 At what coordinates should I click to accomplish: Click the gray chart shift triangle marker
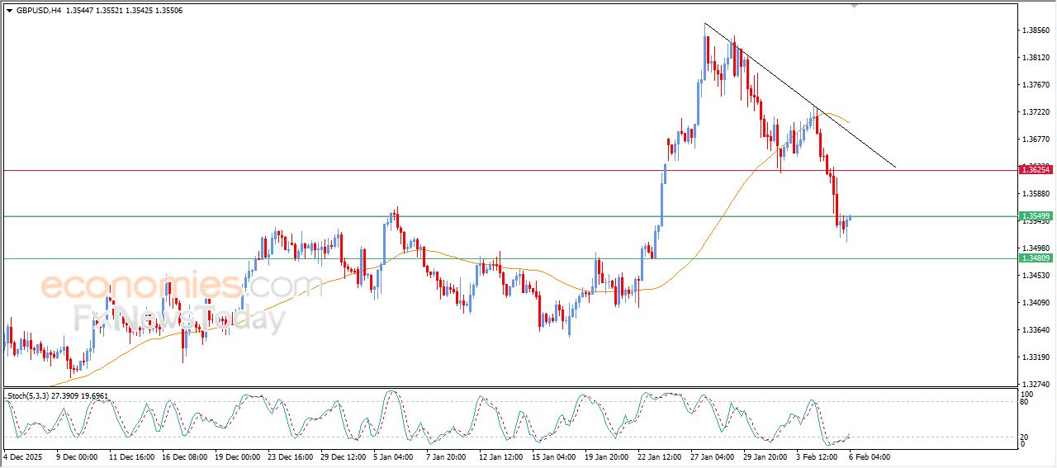click(855, 6)
